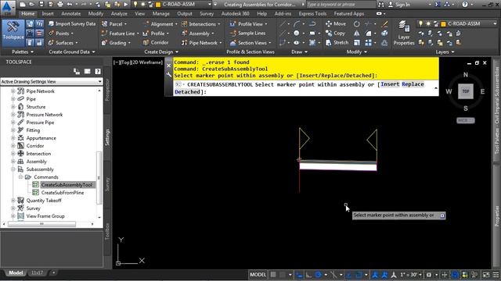Click the Replace option in command line

[x=413, y=84]
